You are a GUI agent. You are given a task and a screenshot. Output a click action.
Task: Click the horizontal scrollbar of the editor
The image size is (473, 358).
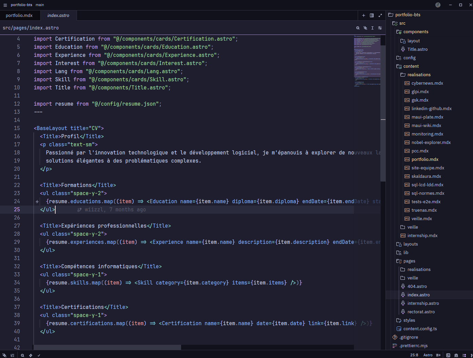coord(107,347)
